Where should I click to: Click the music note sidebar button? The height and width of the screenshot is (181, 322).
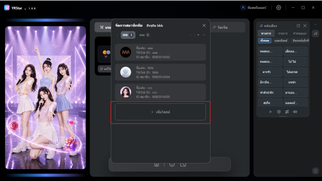[x=316, y=33]
